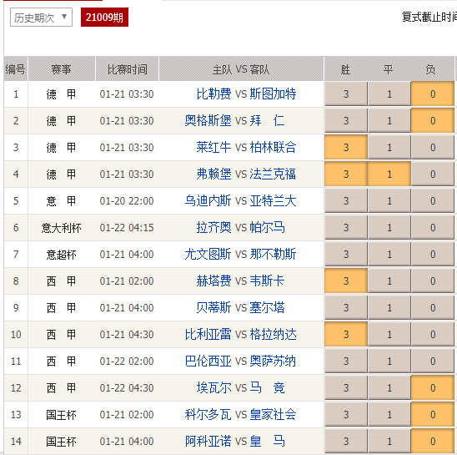Click the 比赛时间 column header
This screenshot has width=457, height=455.
coord(127,69)
